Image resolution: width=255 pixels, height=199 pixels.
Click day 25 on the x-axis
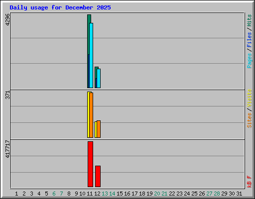(x=194, y=194)
